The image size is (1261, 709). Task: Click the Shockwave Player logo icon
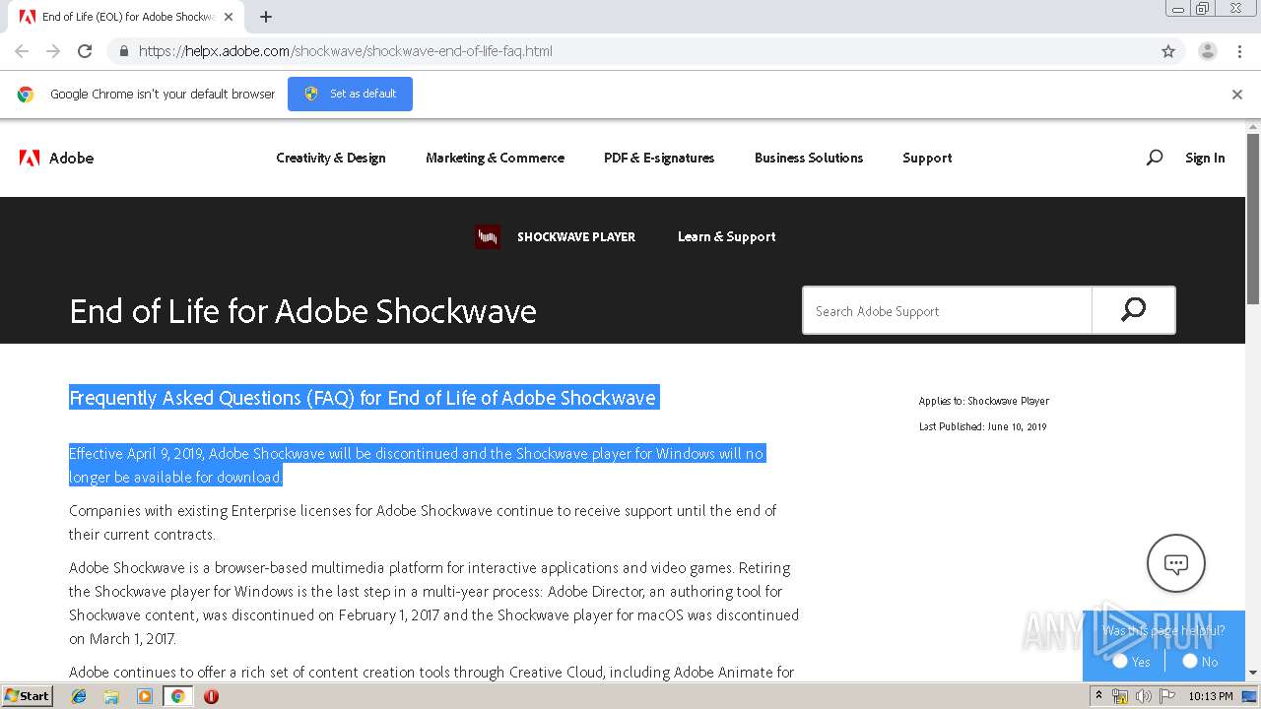point(487,236)
